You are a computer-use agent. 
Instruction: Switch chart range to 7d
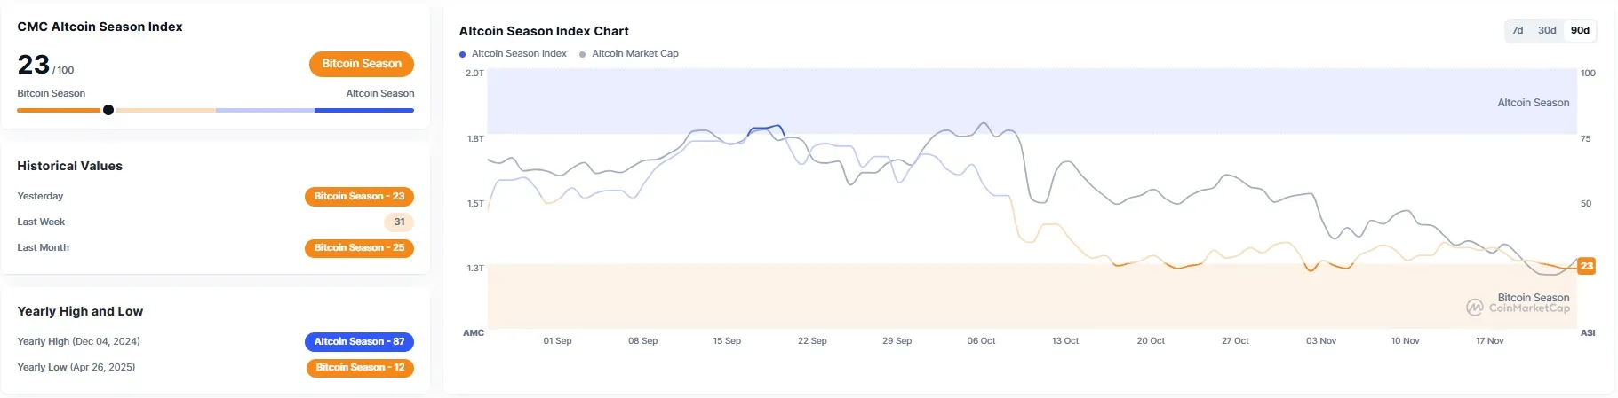(1518, 30)
